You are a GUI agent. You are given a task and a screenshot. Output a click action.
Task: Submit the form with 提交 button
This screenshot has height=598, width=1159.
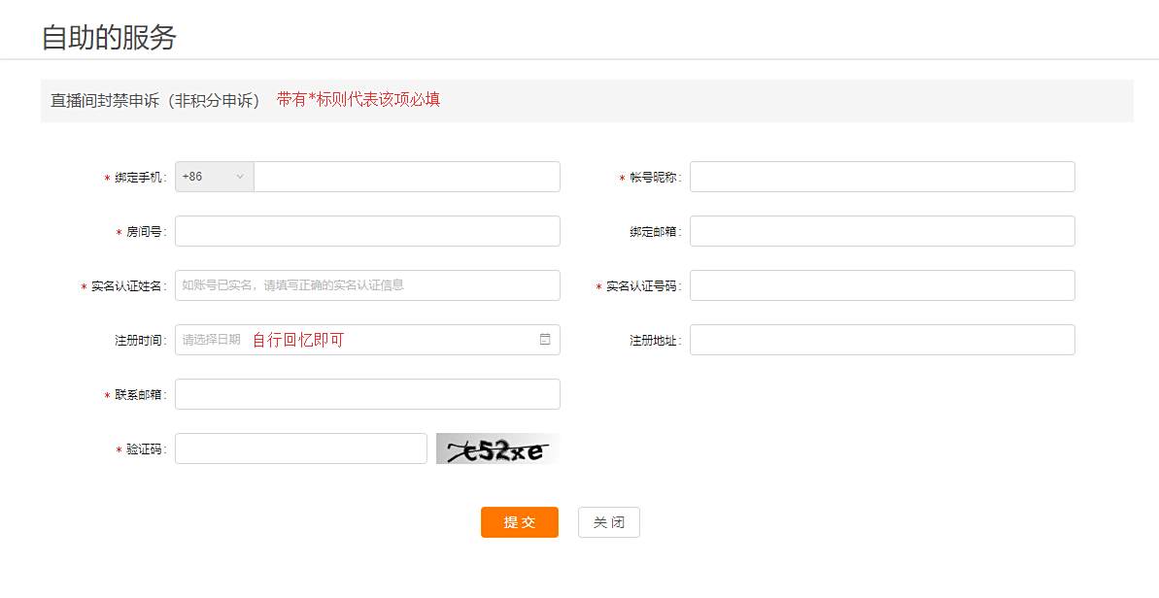[520, 522]
